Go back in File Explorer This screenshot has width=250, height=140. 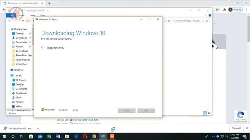pos(9,21)
